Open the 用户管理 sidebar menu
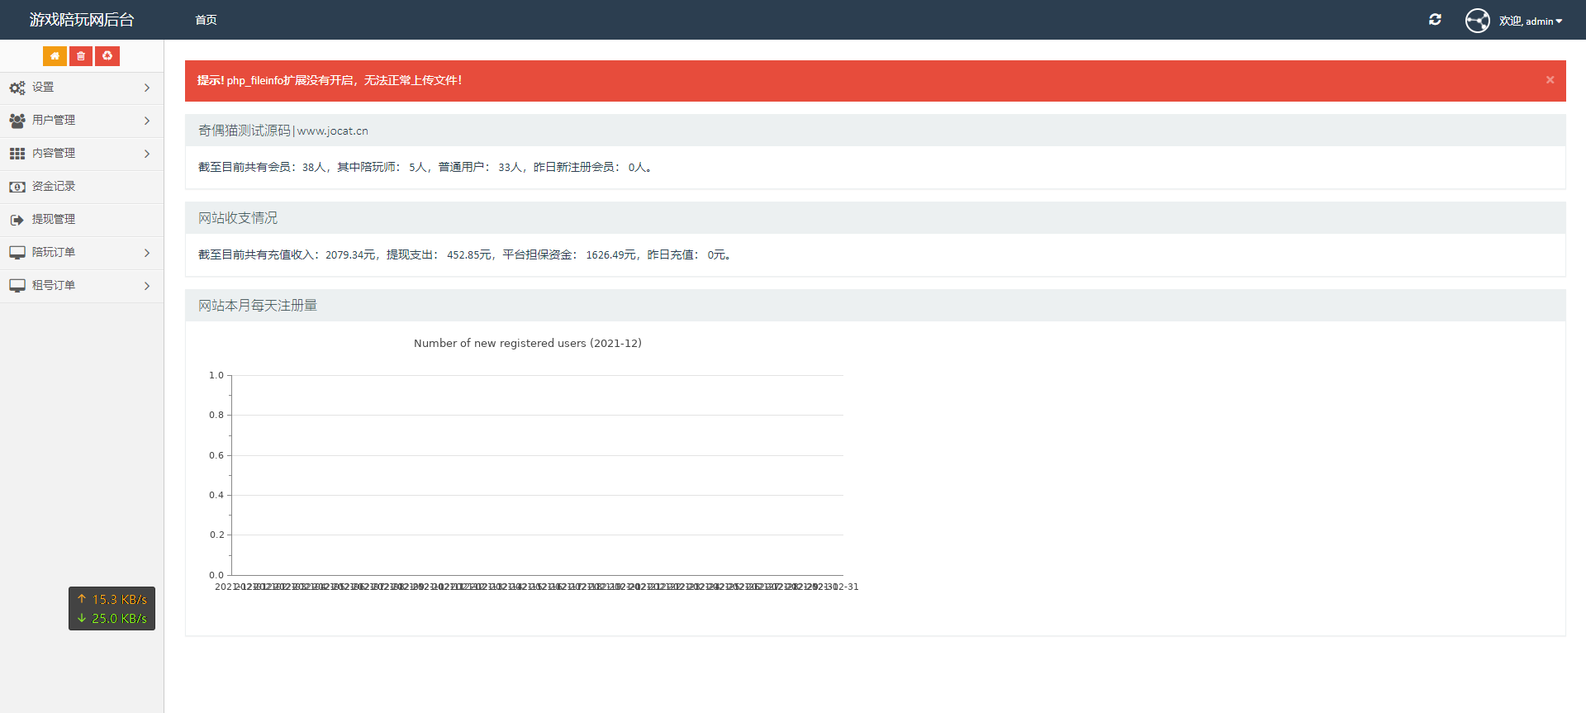This screenshot has height=713, width=1586. coord(82,121)
